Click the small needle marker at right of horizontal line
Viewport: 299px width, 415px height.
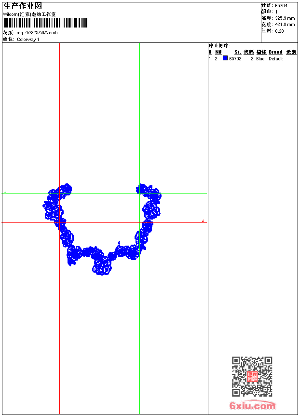(x=203, y=221)
